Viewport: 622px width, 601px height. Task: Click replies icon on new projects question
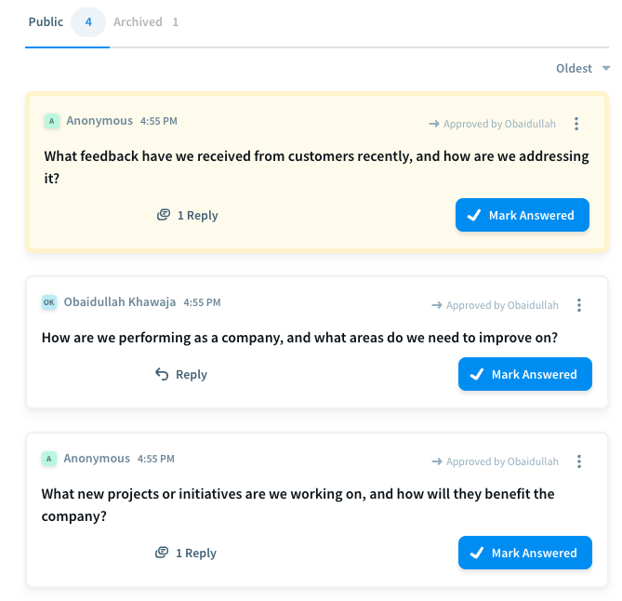click(x=162, y=553)
